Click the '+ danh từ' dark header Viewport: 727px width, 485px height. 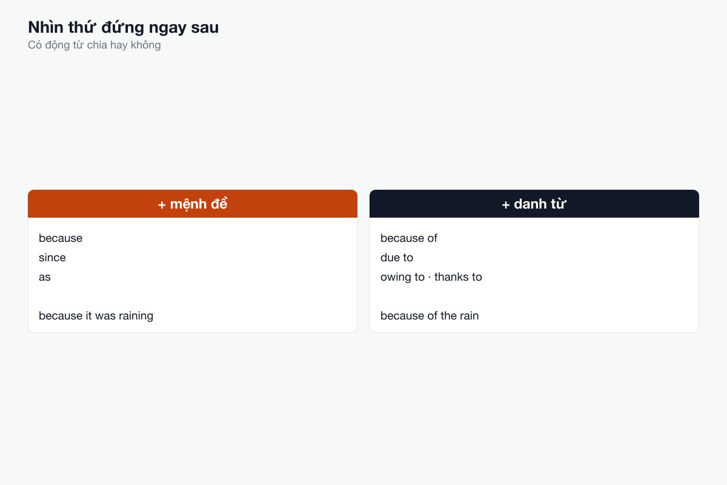pos(534,204)
